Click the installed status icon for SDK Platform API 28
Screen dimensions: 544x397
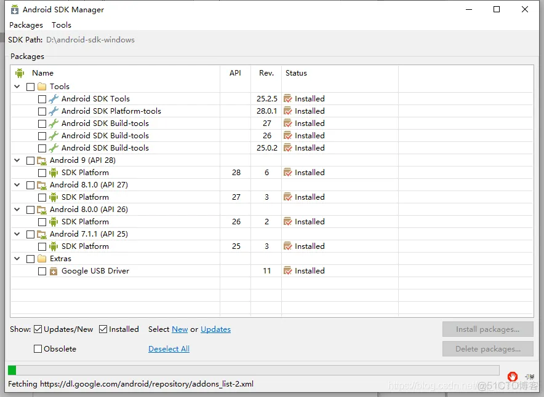pos(287,173)
